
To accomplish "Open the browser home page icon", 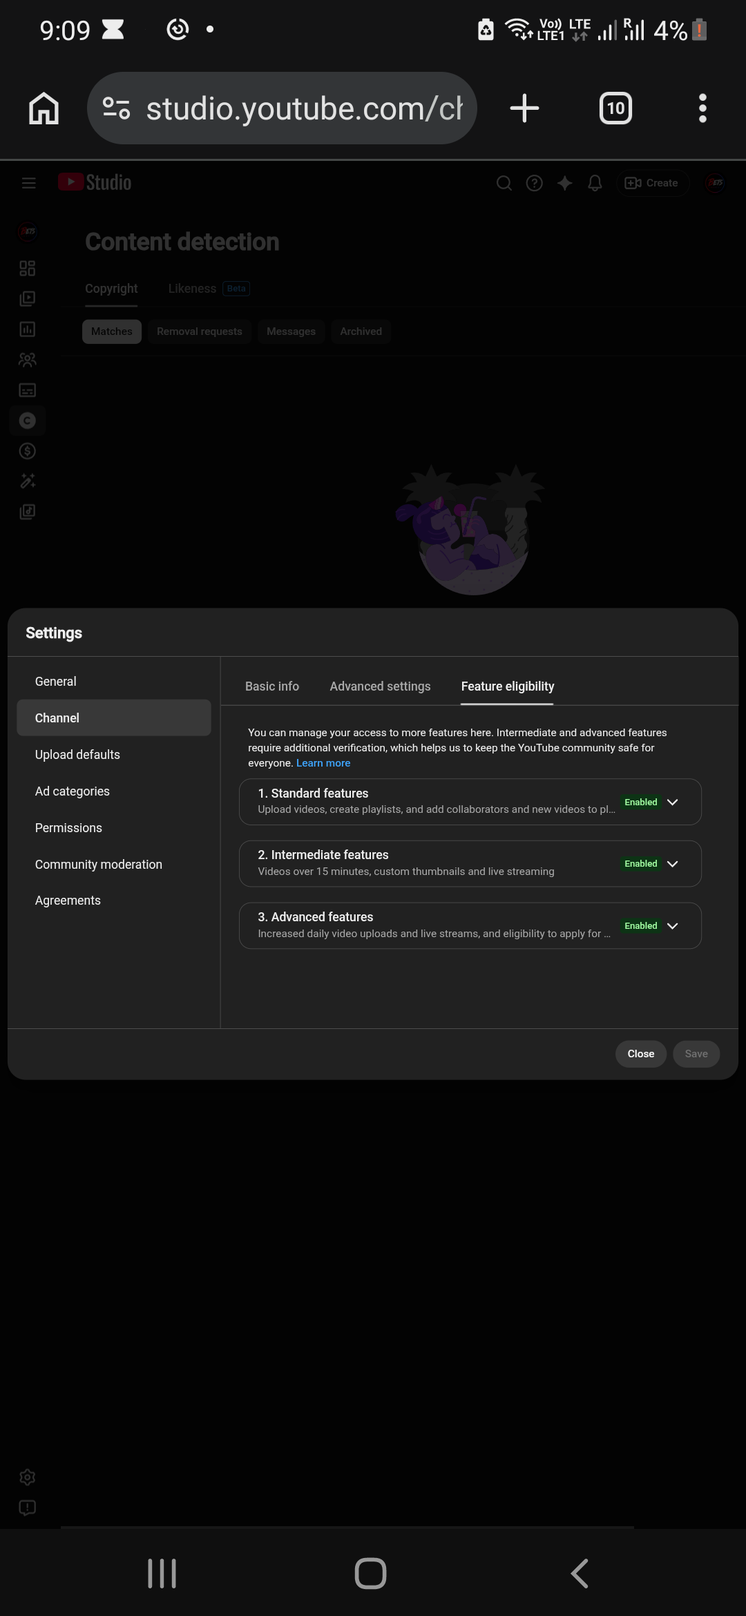I will (44, 108).
